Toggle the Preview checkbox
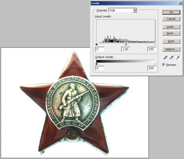Image resolution: width=184 pixels, height=159 pixels. (x=164, y=65)
